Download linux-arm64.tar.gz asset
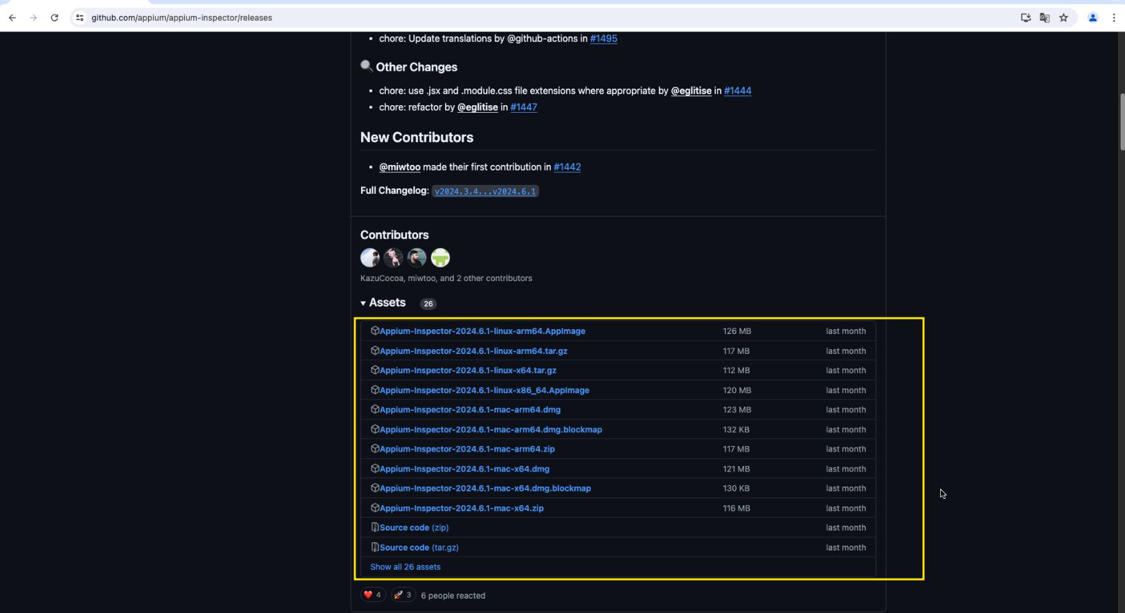 tap(473, 351)
